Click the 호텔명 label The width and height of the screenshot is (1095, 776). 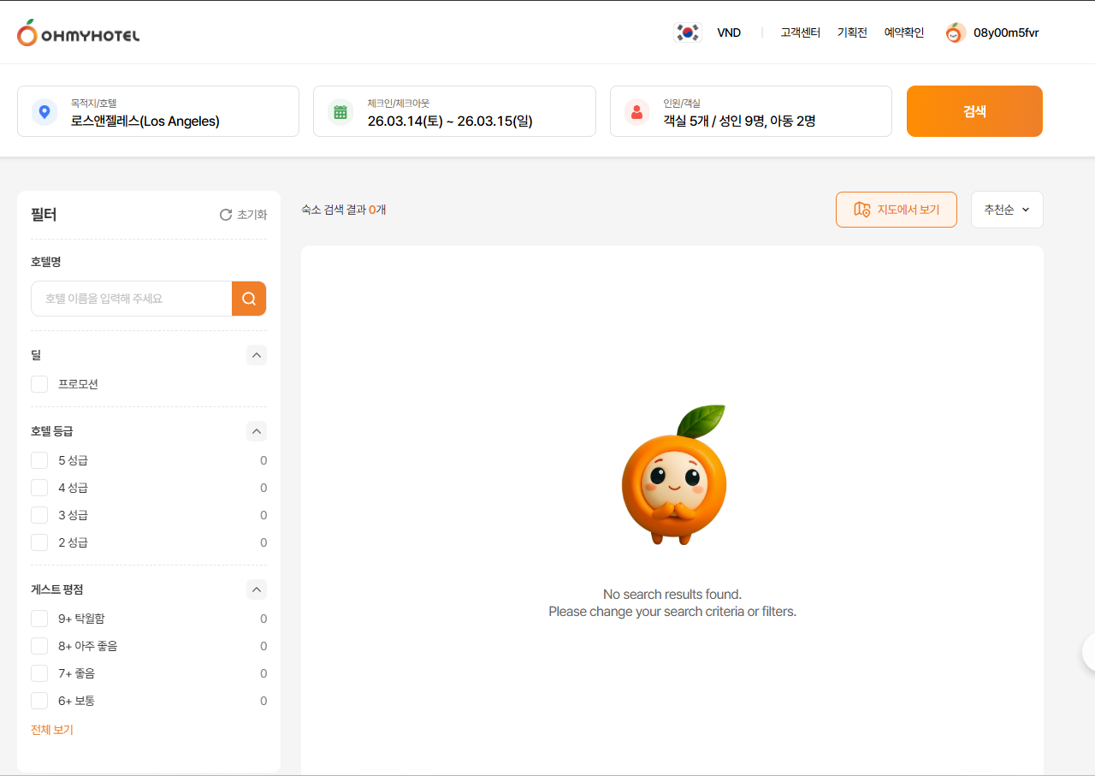(46, 262)
